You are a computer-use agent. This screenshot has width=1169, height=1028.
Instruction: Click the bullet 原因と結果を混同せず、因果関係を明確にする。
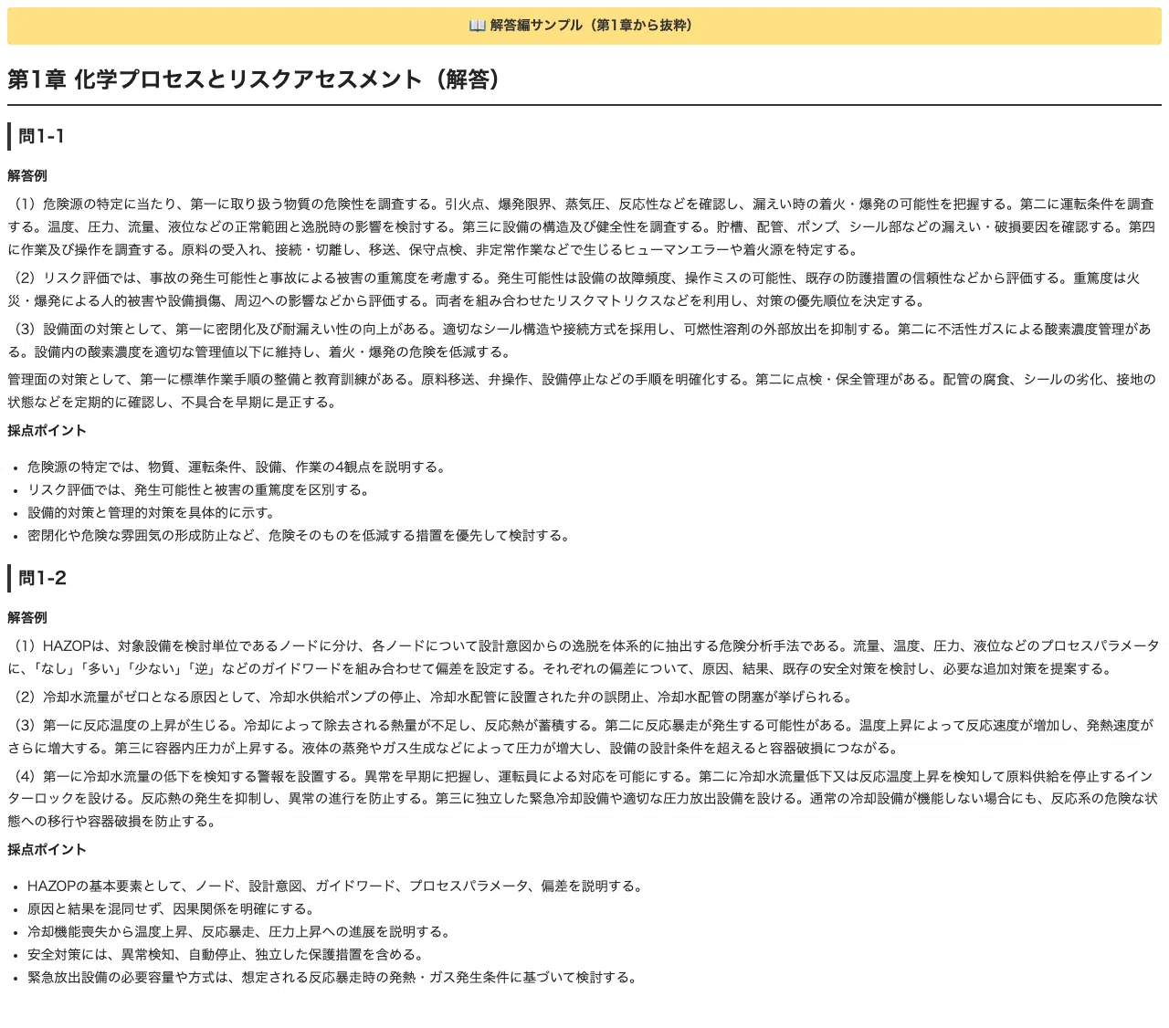coord(173,908)
